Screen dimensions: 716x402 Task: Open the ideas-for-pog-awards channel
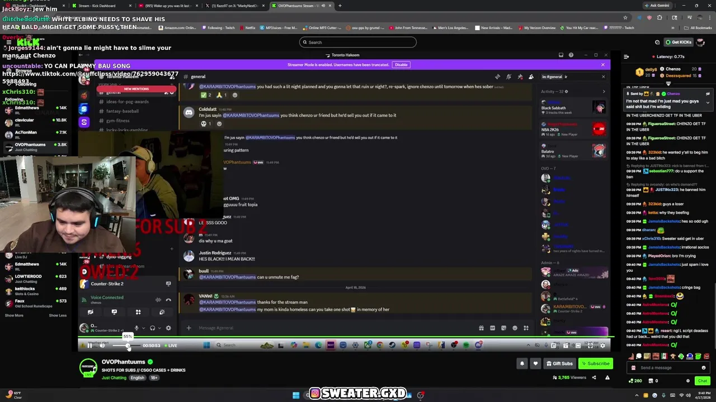coord(127,102)
